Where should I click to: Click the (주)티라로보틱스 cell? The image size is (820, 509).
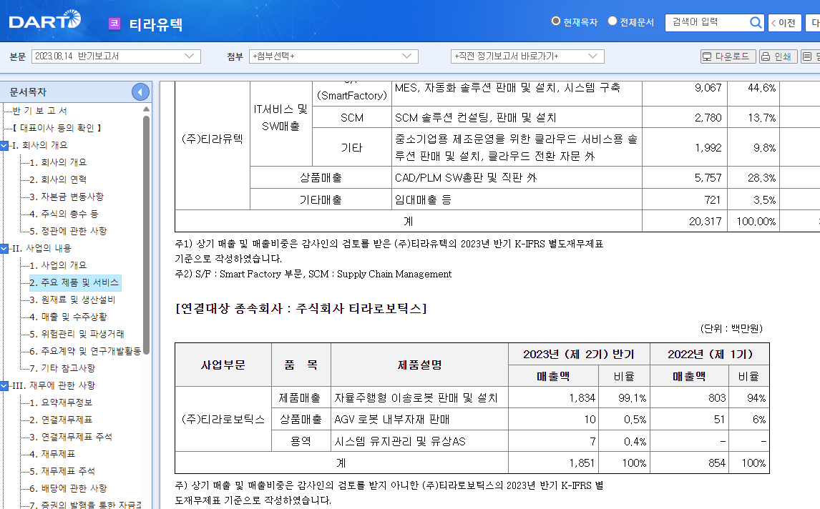click(x=223, y=420)
